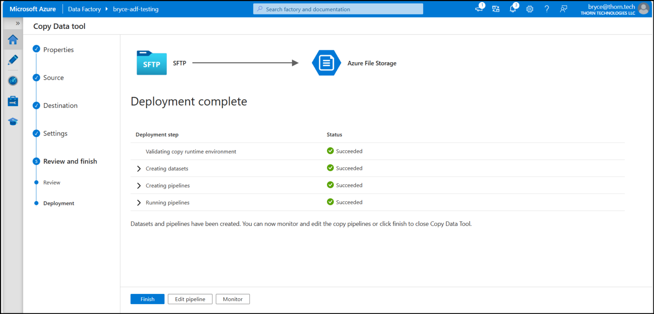Viewport: 654px width, 314px height.
Task: Go back to the Source step
Action: pyautogui.click(x=53, y=78)
